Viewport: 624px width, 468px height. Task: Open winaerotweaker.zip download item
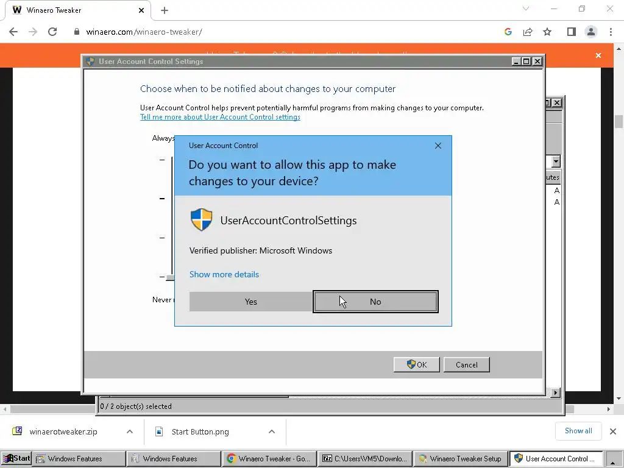[x=63, y=431]
